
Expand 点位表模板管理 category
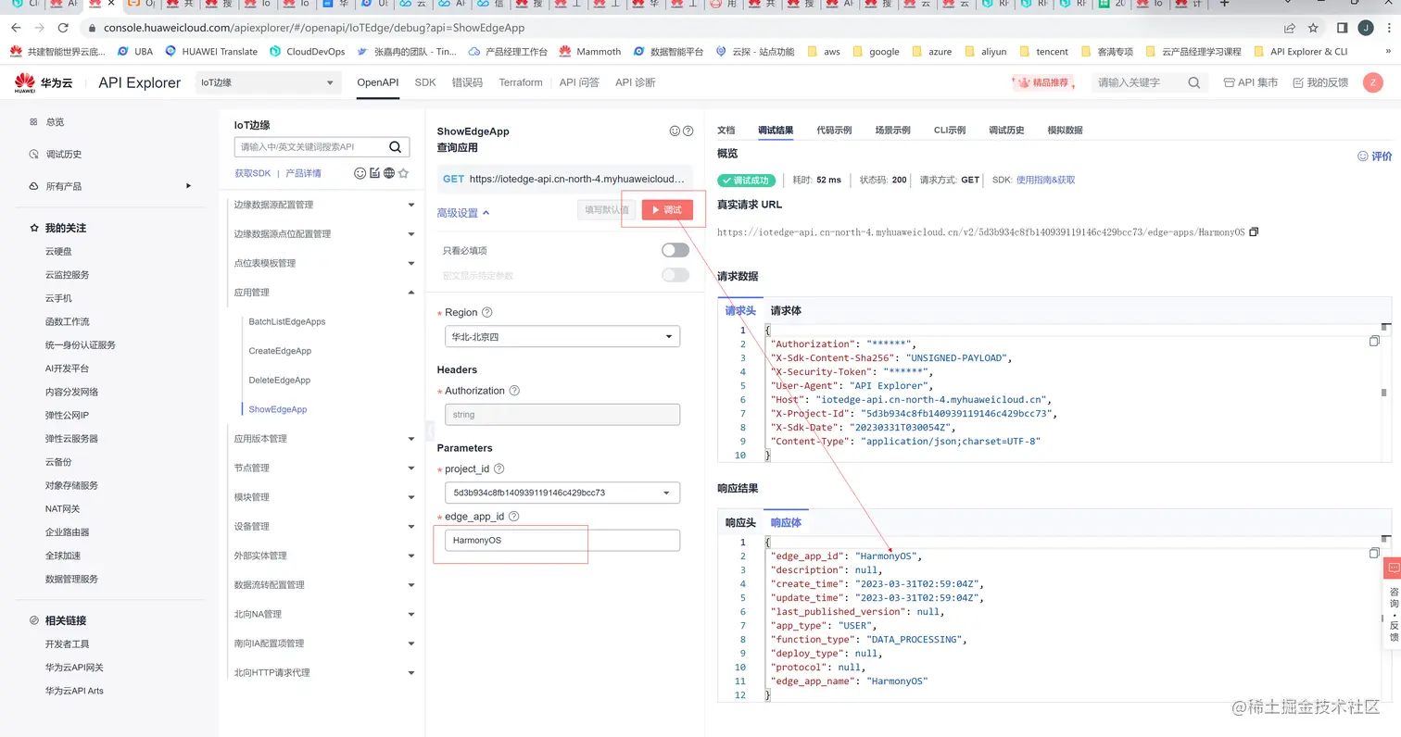point(323,263)
